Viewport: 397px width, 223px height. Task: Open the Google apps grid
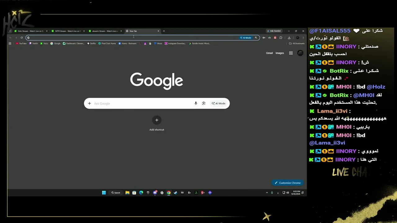[291, 53]
